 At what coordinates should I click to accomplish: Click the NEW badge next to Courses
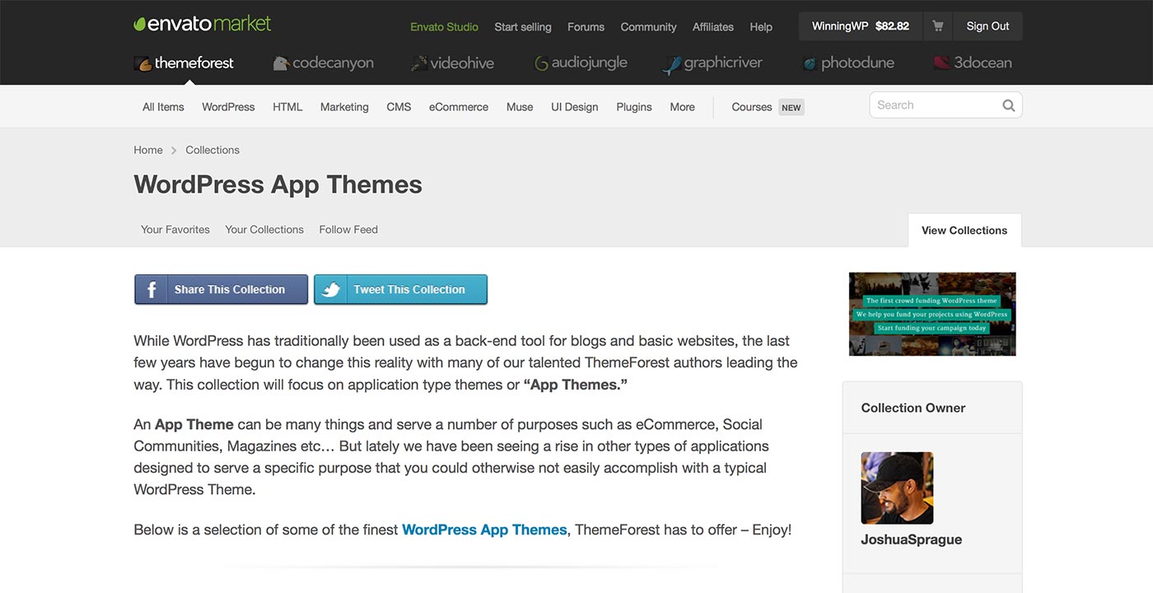[791, 108]
